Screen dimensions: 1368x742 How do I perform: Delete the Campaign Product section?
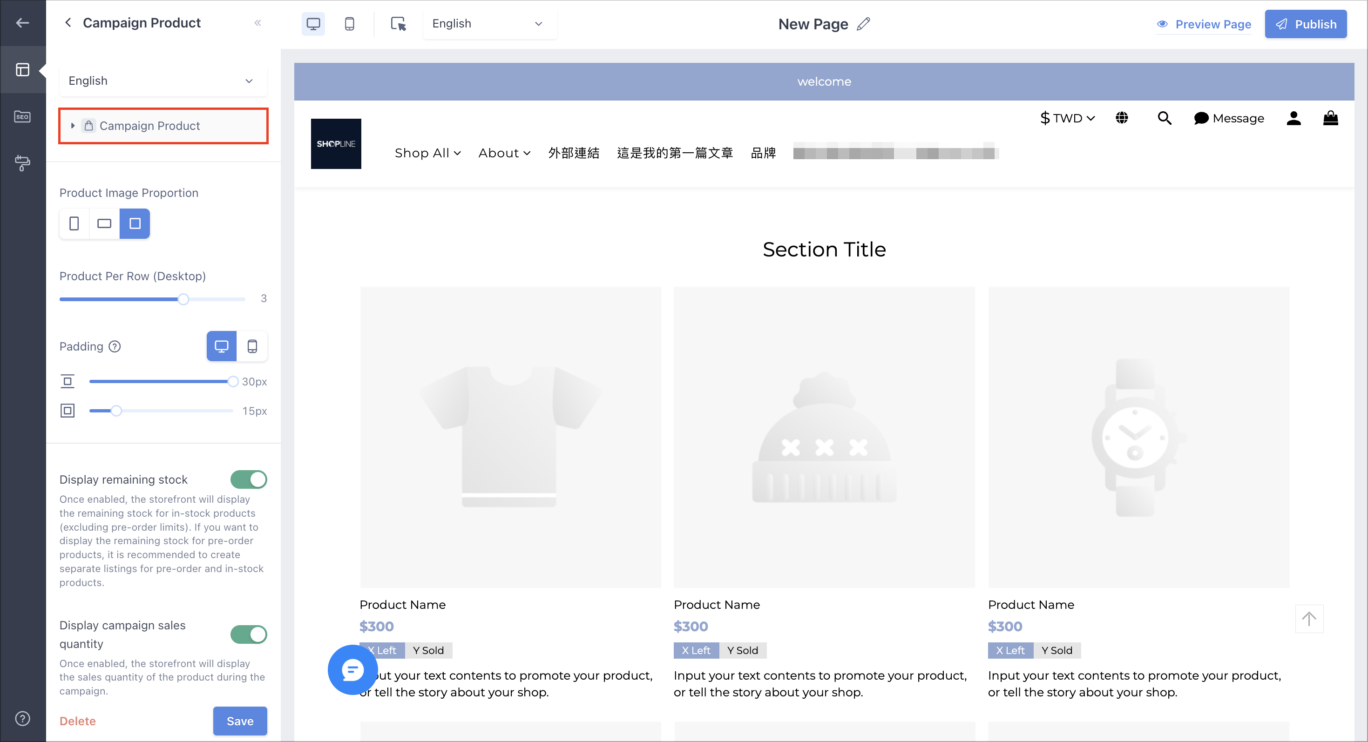78,721
